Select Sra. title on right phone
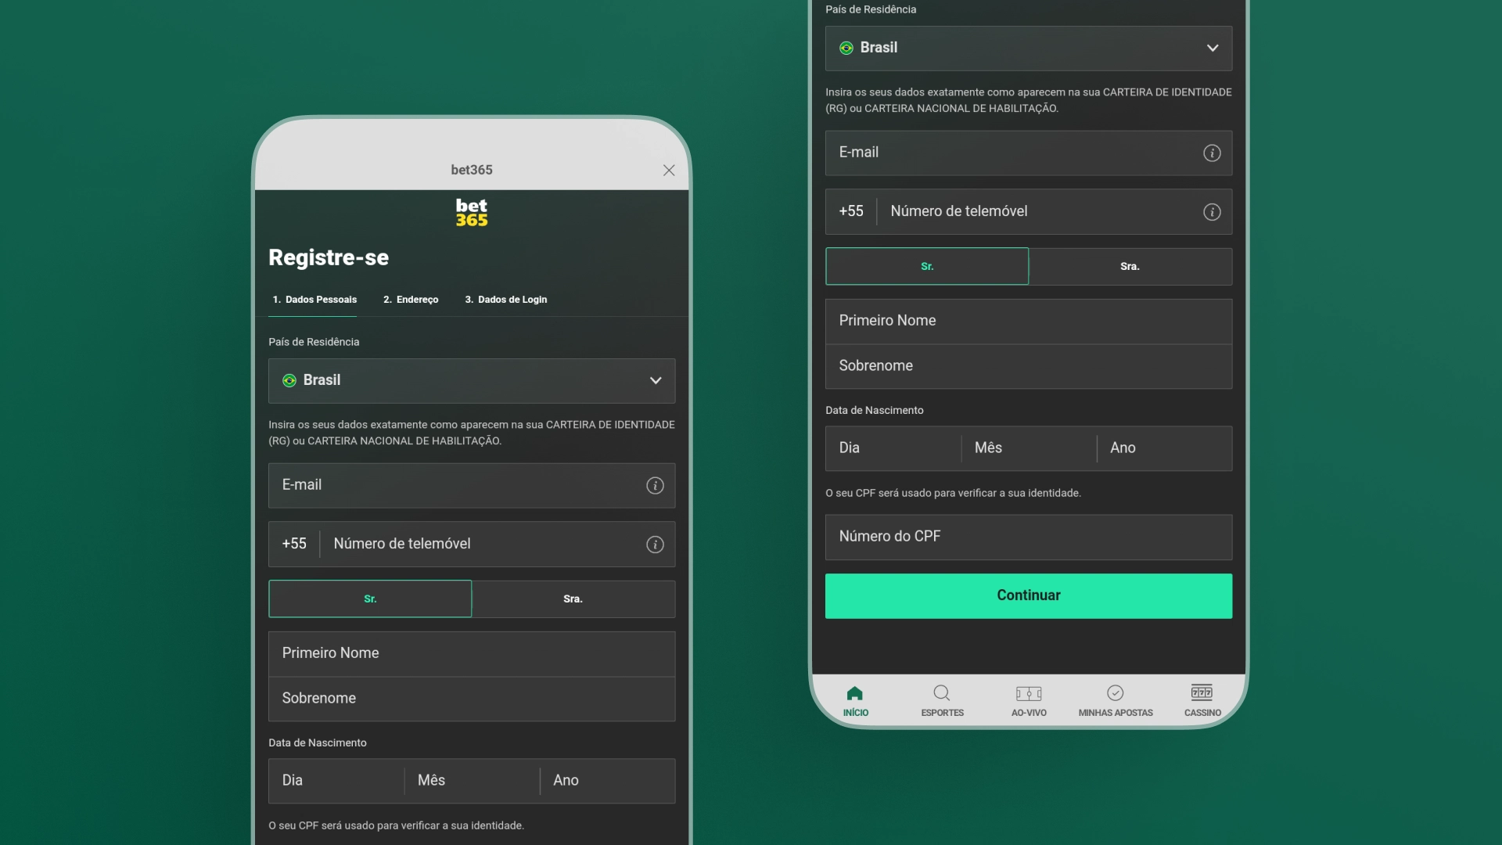1502x845 pixels. point(1130,267)
